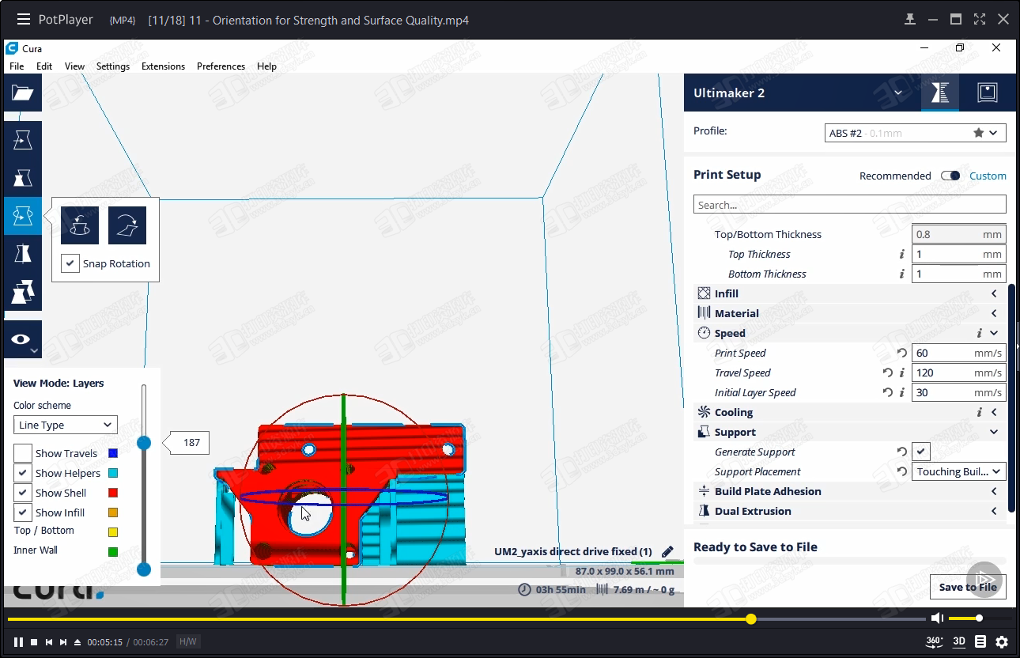
Task: Show info for the Cooling category
Action: pos(979,412)
